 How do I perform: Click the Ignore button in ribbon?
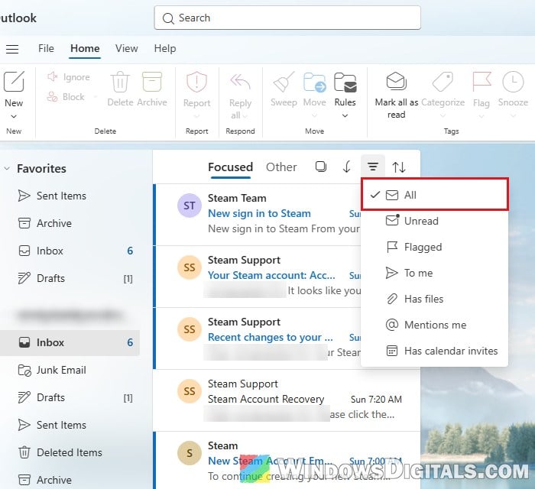coord(69,77)
